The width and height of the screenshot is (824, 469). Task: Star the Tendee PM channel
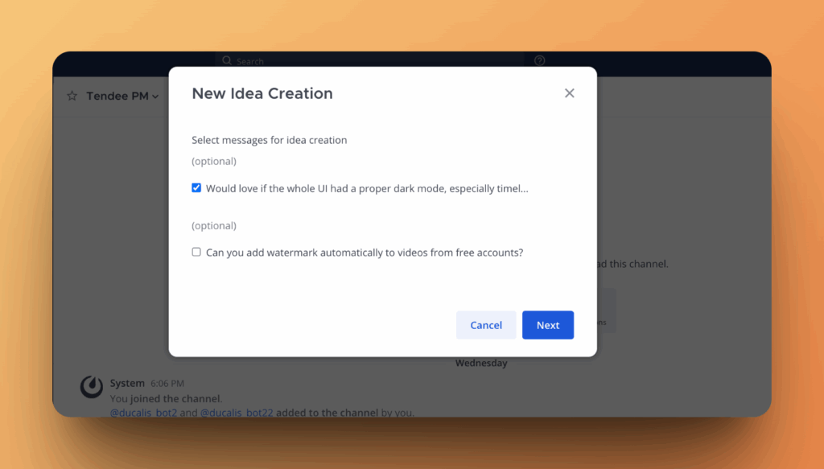click(x=72, y=96)
